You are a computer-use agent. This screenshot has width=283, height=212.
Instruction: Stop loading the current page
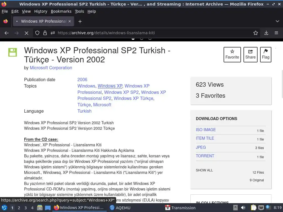tap(27, 33)
